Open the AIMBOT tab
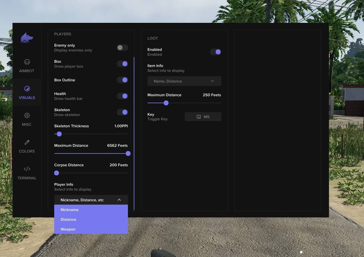This screenshot has height=257, width=364. 27,66
